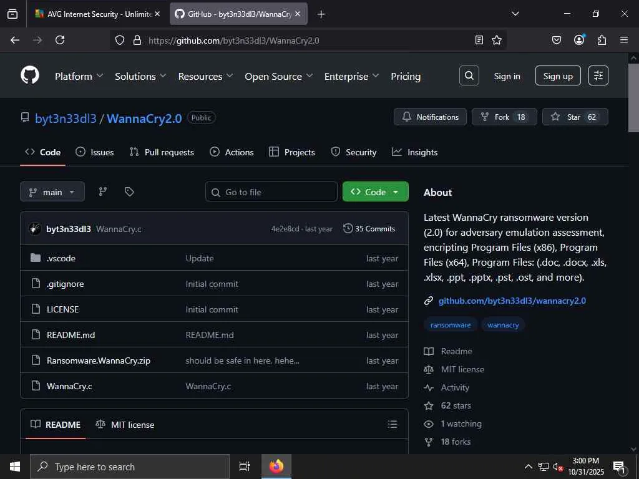Expand the Open Source dropdown
This screenshot has height=479, width=639.
[278, 76]
